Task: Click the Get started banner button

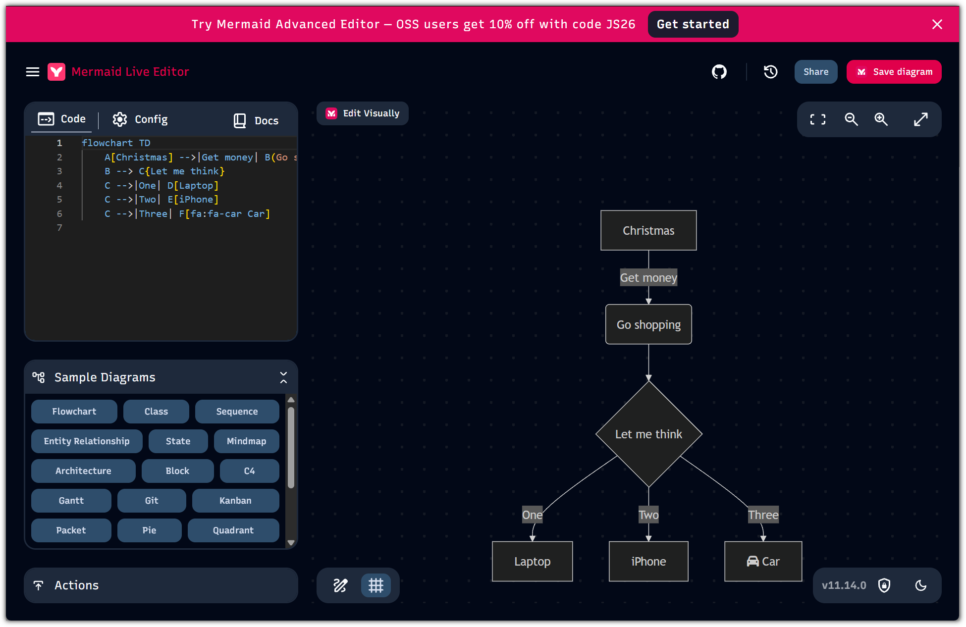Action: 693,24
